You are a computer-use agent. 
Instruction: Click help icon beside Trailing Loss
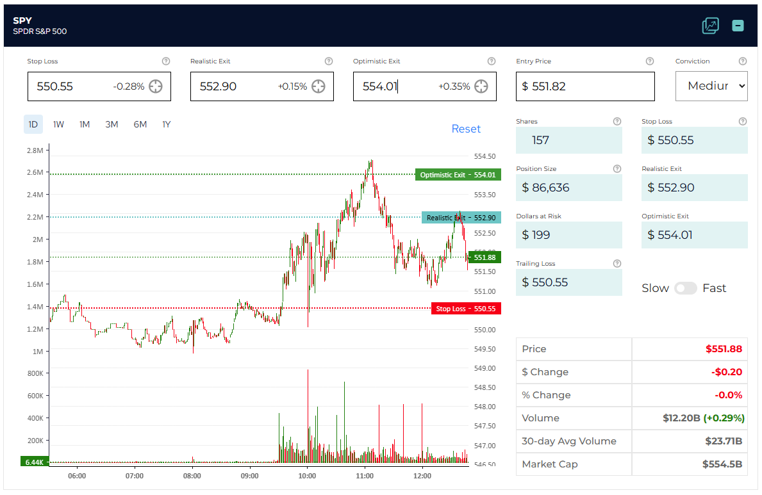[617, 264]
